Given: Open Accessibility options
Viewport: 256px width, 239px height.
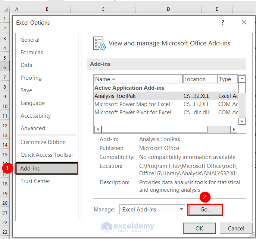Looking at the screenshot, I should [x=35, y=116].
